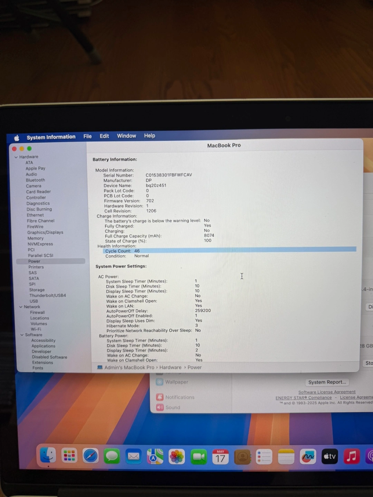Select USB in sidebar
The width and height of the screenshot is (373, 497).
tap(34, 301)
